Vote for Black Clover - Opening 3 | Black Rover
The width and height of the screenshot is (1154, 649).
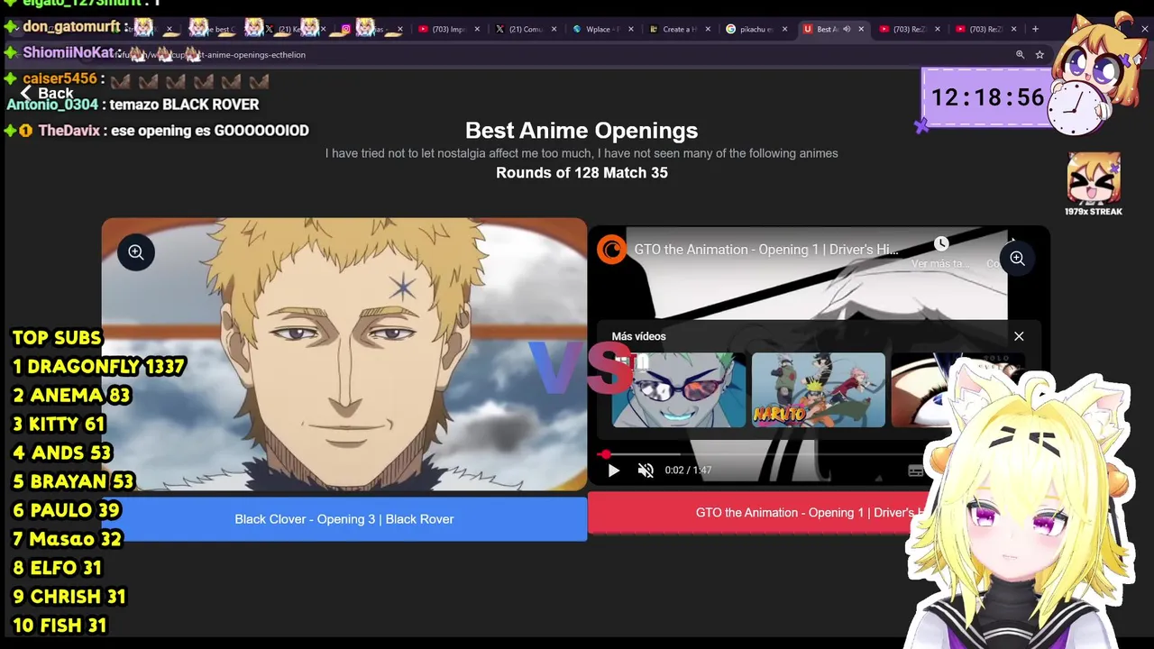click(344, 519)
